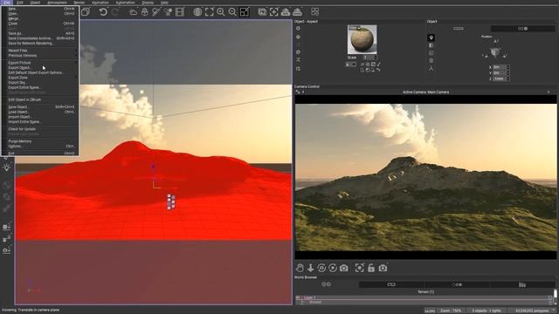
Task: Switch to World Browser library tab
Action: (522, 284)
